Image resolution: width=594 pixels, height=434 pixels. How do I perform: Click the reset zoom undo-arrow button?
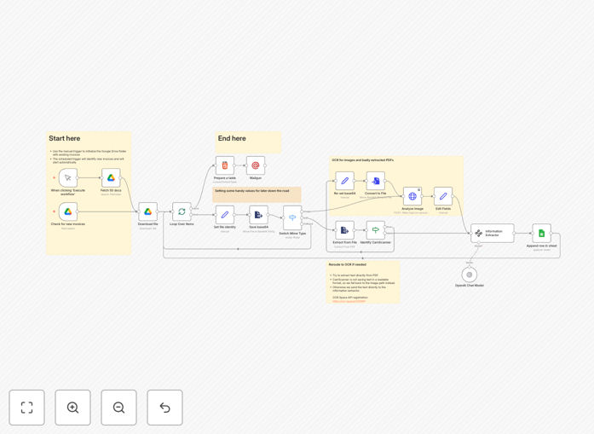(x=164, y=408)
